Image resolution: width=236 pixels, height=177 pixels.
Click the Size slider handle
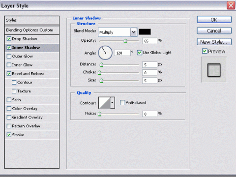[x=101, y=81]
